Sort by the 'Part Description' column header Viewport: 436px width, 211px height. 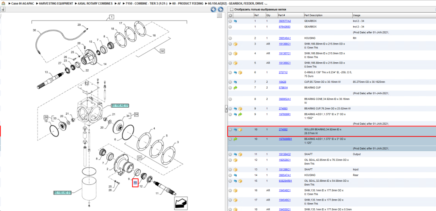[313, 15]
